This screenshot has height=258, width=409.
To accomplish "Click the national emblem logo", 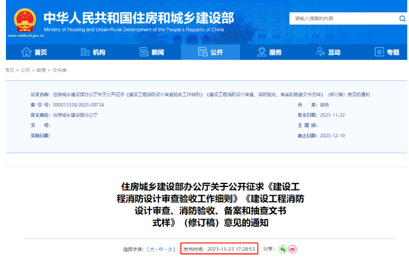I will click(24, 18).
